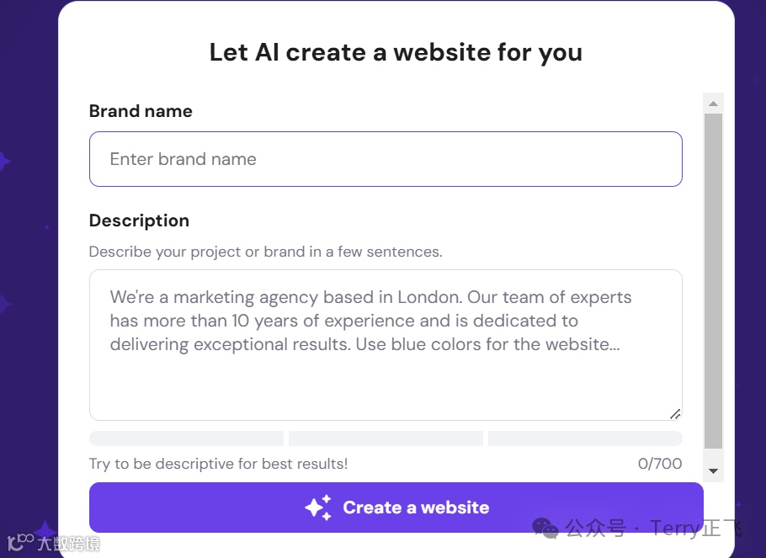Click the scrollbar up arrow

tap(713, 104)
